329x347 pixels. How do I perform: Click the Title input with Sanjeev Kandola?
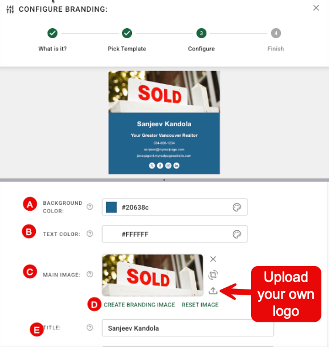pos(188,328)
